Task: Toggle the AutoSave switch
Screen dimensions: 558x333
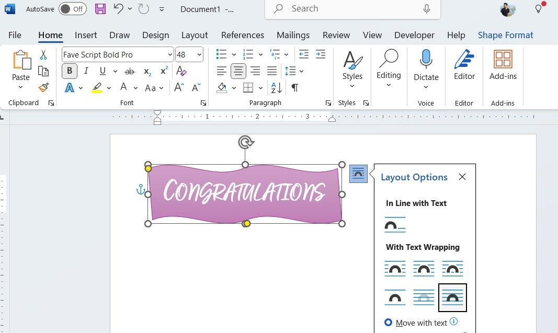Action: pos(72,9)
